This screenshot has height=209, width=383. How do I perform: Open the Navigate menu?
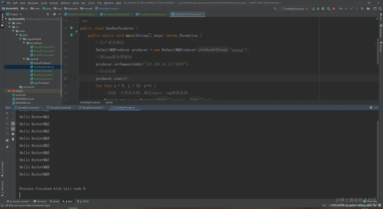pos(33,3)
